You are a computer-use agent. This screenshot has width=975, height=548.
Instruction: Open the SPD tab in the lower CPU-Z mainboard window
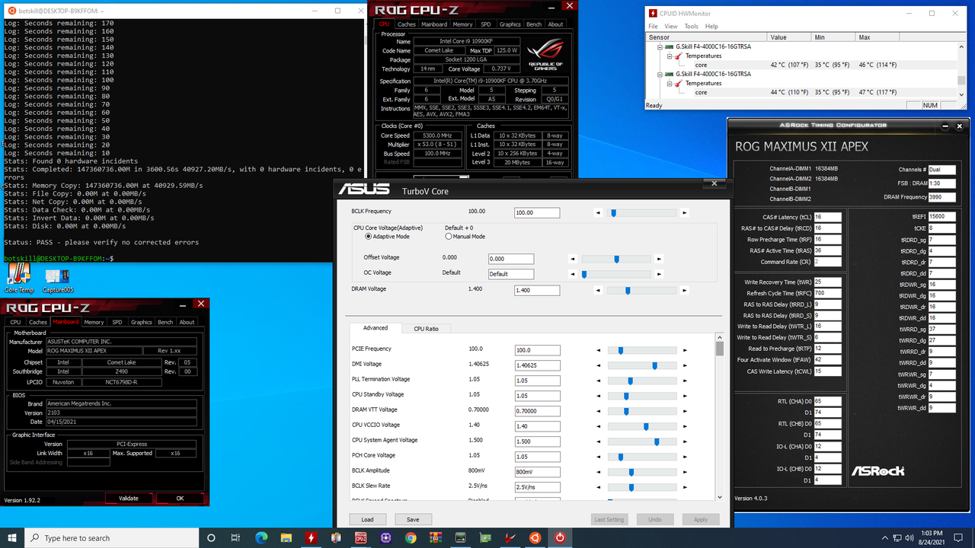tap(117, 322)
